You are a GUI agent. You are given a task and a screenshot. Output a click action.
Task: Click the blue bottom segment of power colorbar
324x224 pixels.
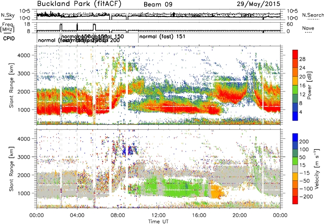coord(295,116)
